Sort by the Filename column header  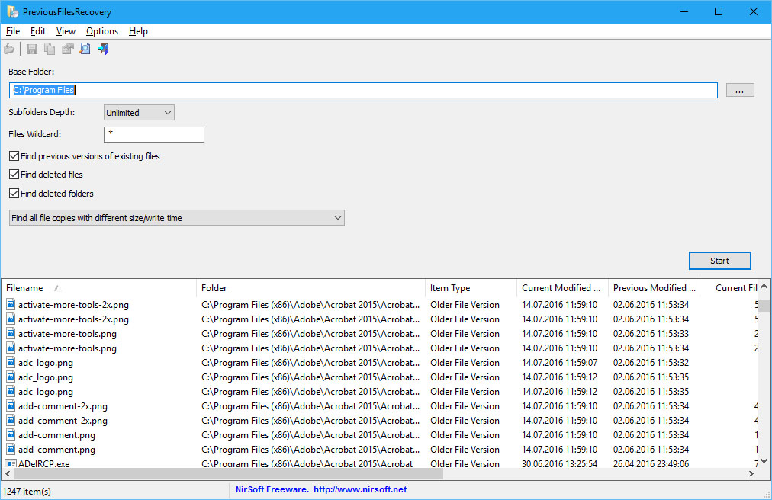(98, 288)
